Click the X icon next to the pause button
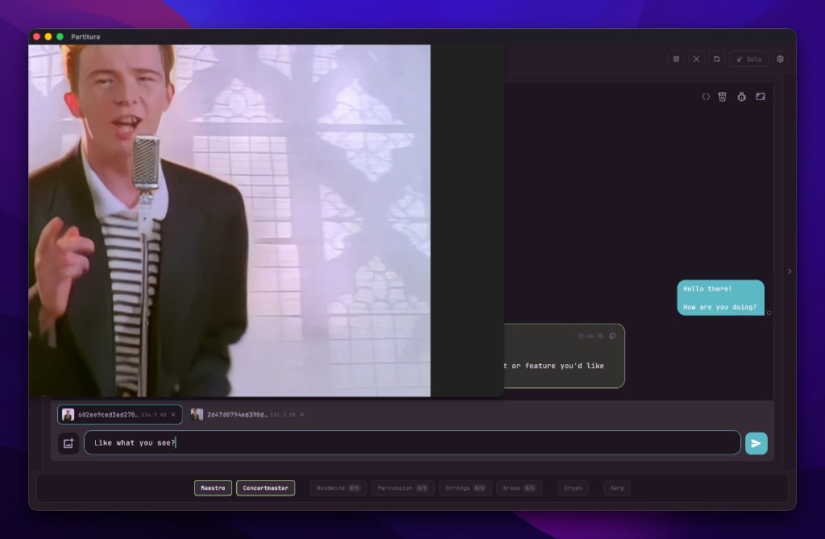 coord(696,58)
